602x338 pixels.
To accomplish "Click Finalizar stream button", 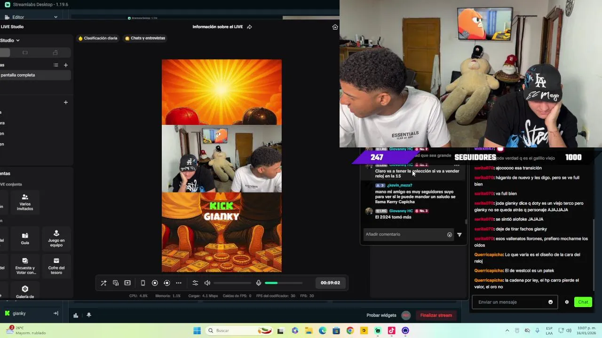I will tap(436, 315).
